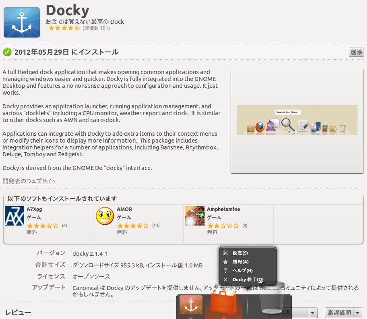
Task: Click the Docky anchor app icon in header
Action: click(x=22, y=22)
